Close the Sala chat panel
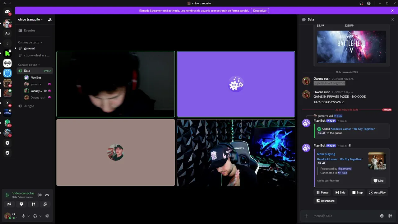The image size is (398, 224). click(x=392, y=19)
